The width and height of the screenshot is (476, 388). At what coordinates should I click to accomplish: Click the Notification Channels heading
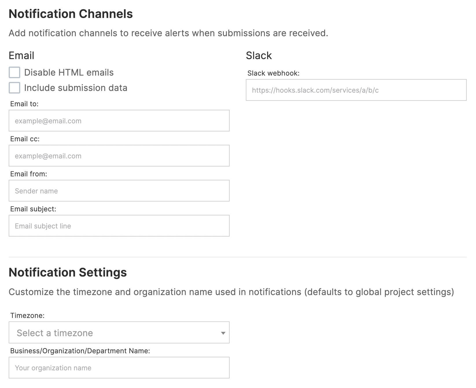point(71,14)
